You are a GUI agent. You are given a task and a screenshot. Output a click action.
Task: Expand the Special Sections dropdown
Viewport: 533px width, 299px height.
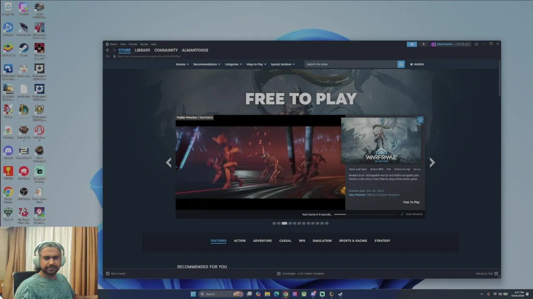click(x=283, y=64)
